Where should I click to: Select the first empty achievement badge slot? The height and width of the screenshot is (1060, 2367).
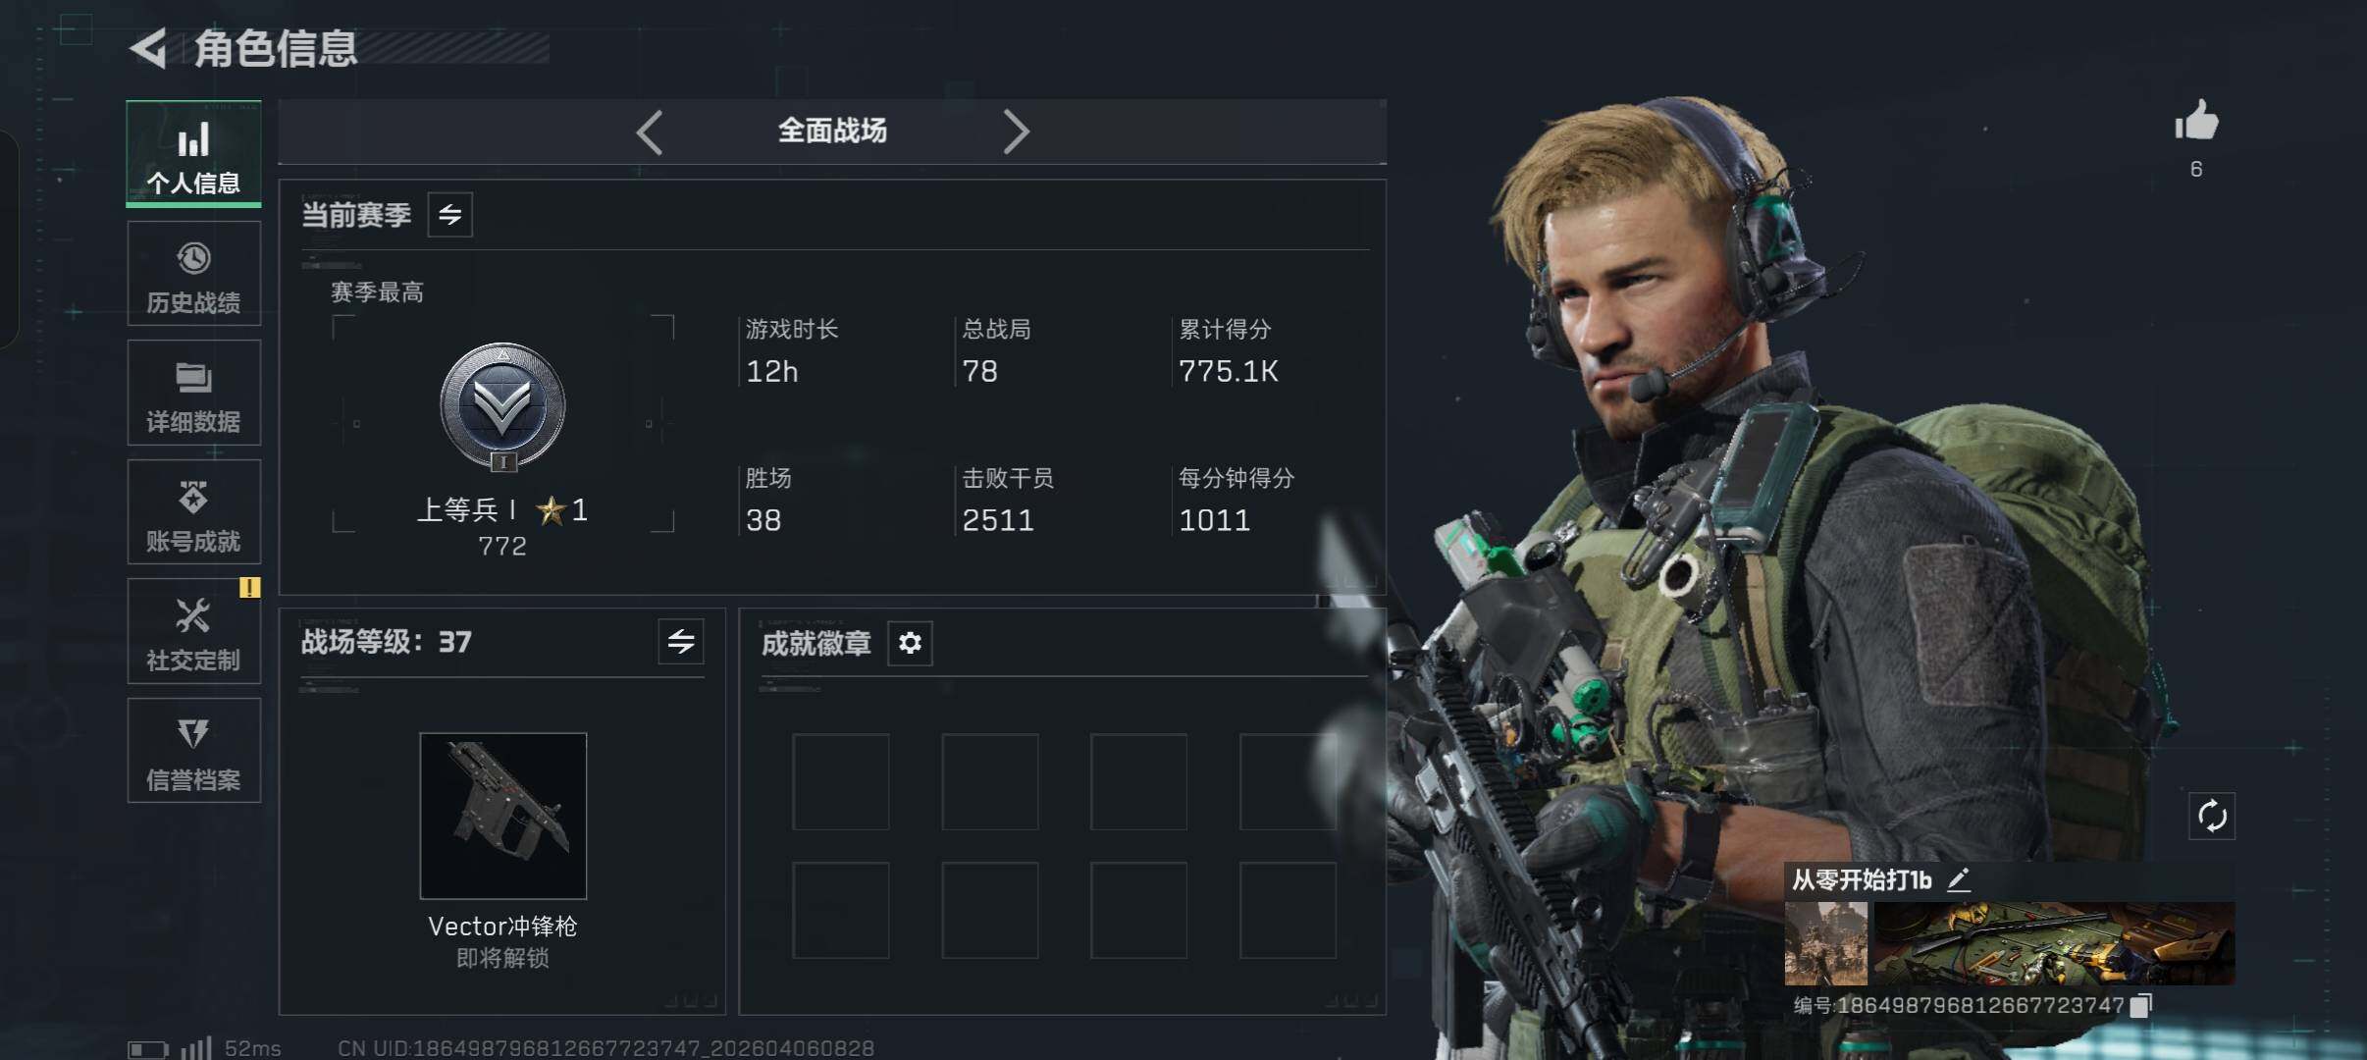(841, 782)
